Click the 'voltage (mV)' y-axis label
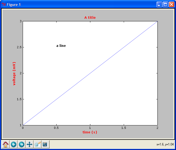176x150 pixels. 14,74
